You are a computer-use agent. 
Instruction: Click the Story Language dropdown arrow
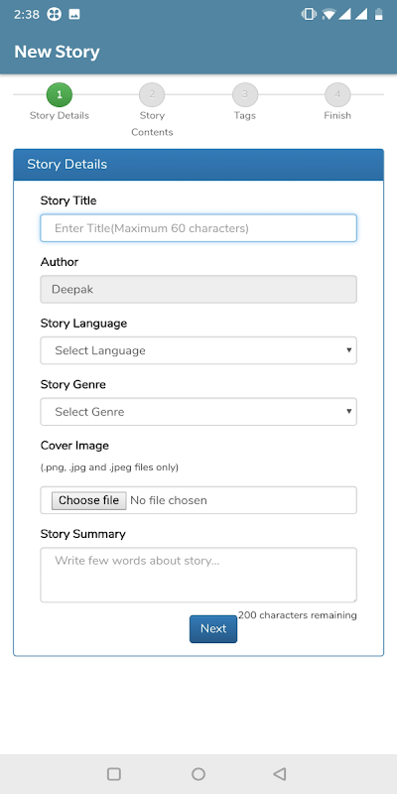click(x=349, y=350)
